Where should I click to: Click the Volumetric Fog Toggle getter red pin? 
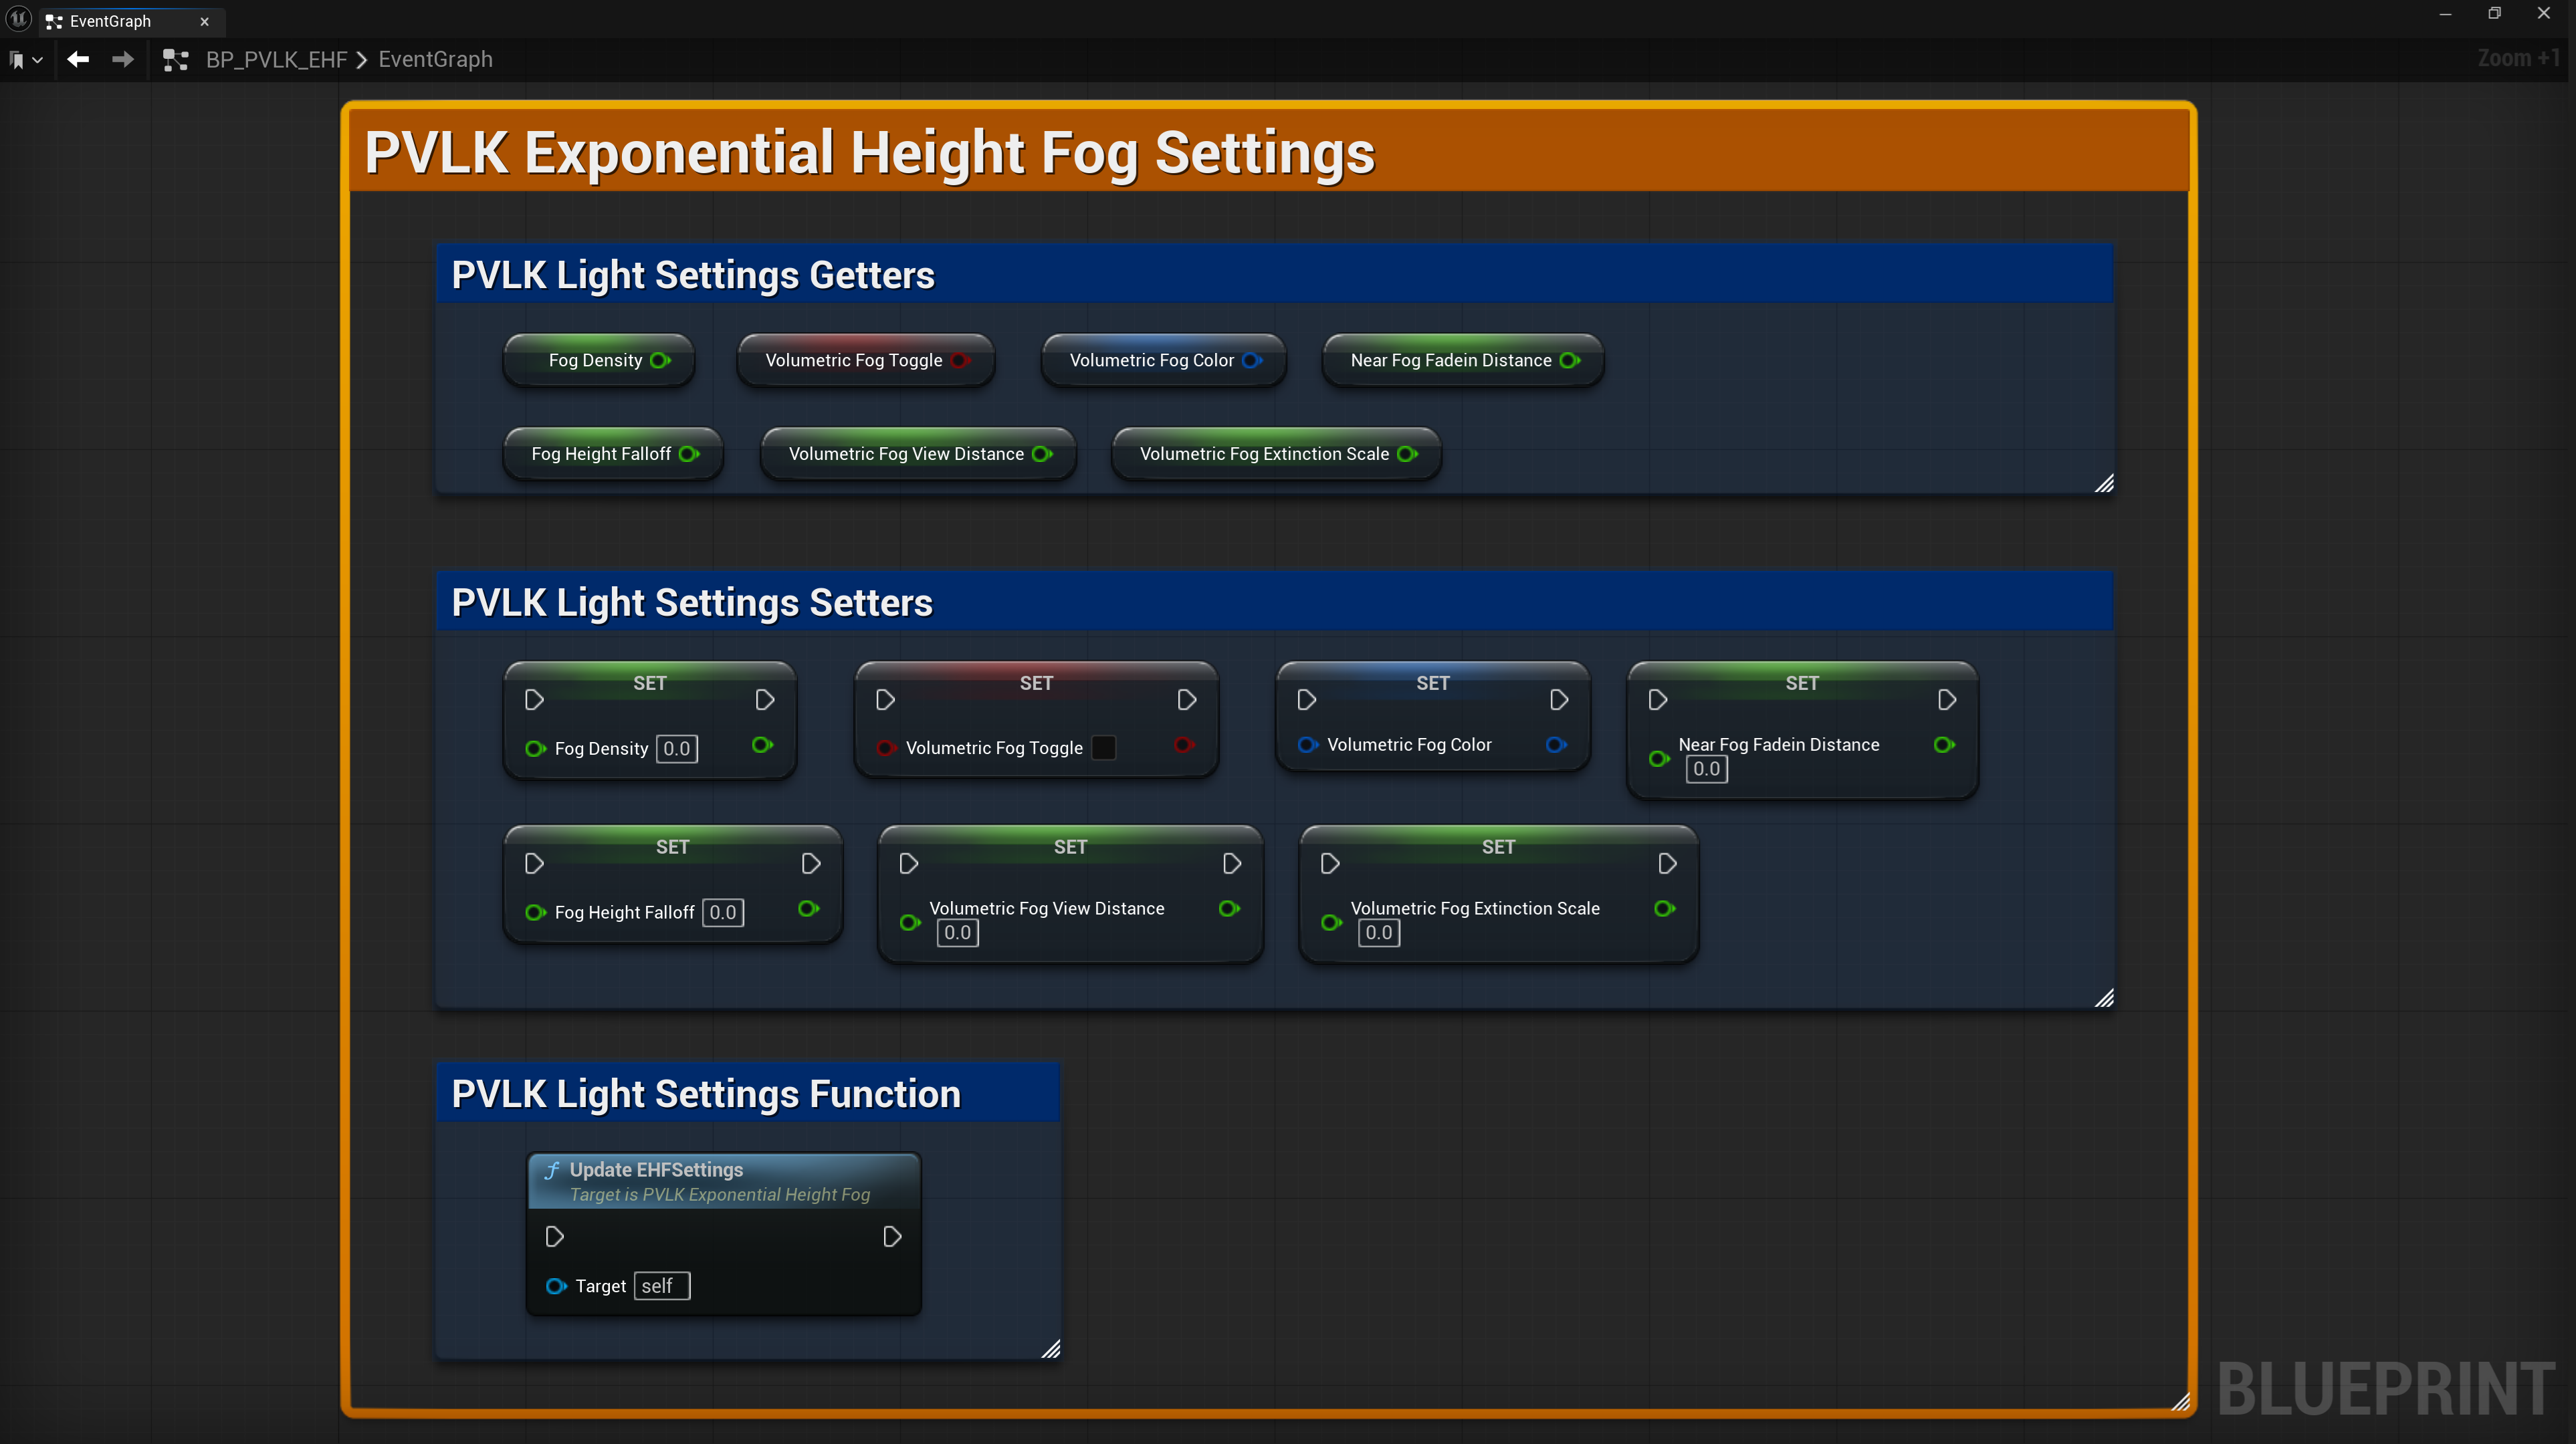pyautogui.click(x=960, y=360)
